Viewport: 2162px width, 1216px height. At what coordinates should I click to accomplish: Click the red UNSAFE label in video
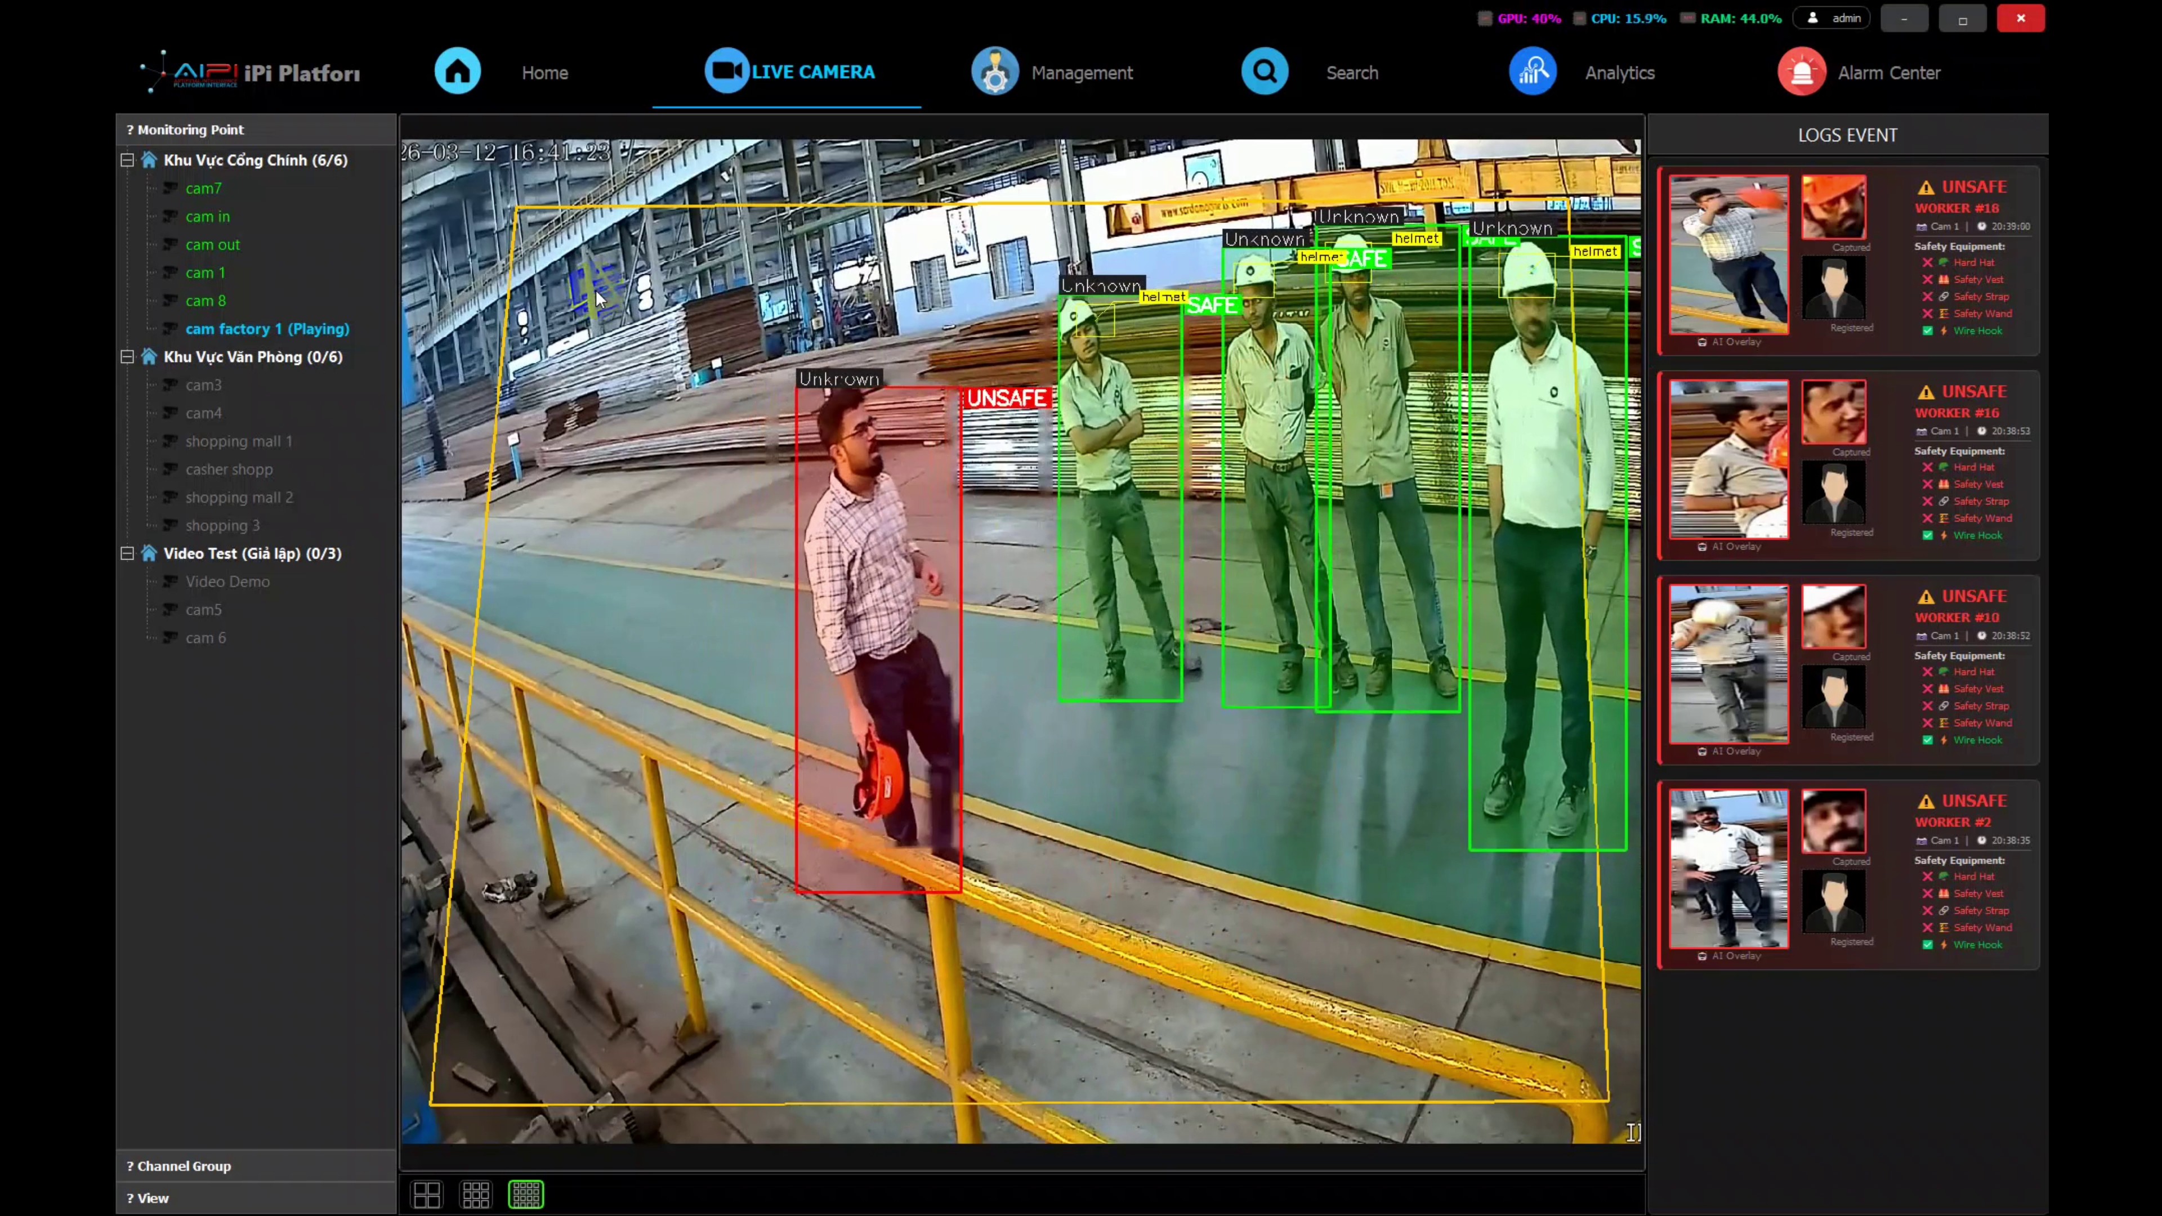point(1006,398)
